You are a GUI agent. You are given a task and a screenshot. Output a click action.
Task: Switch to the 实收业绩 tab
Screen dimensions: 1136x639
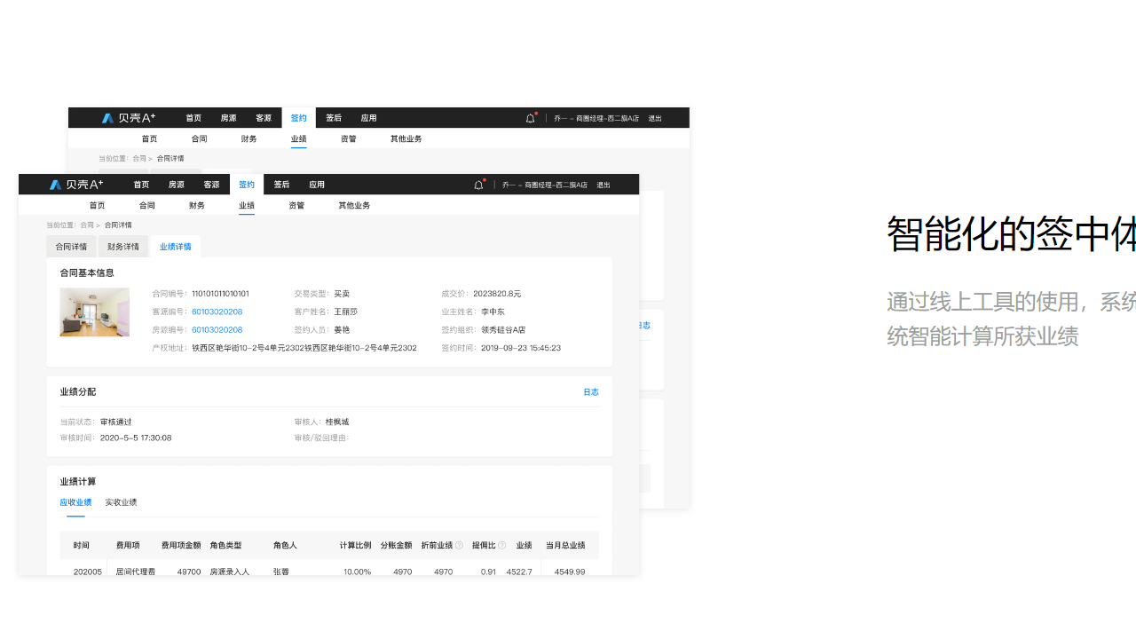point(121,502)
